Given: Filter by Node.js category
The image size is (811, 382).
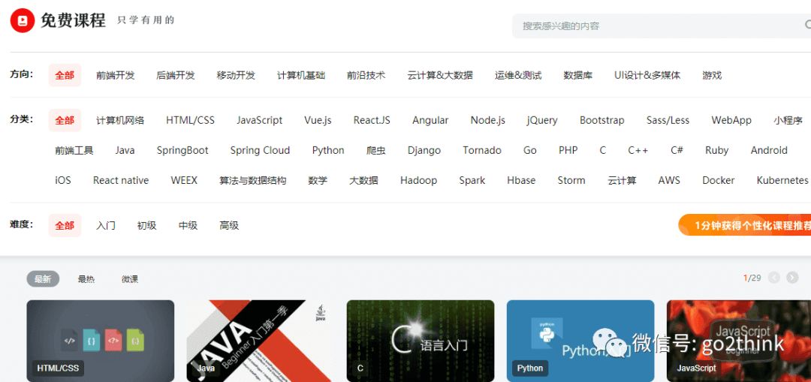Looking at the screenshot, I should (x=488, y=120).
